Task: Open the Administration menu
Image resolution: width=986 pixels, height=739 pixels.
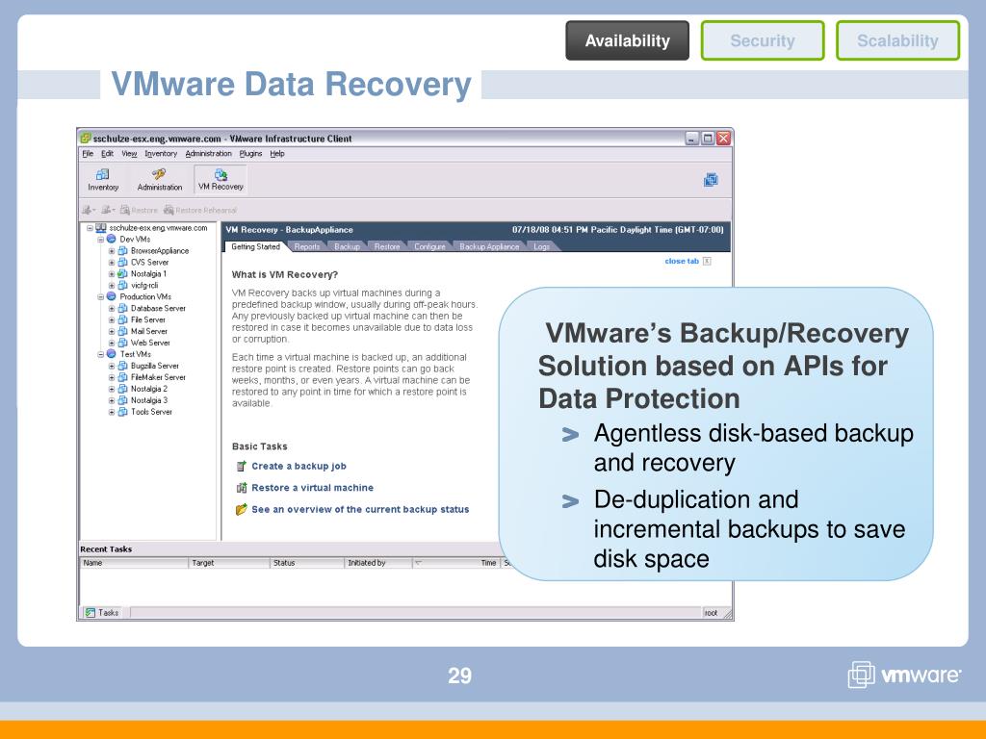Action: pos(208,153)
